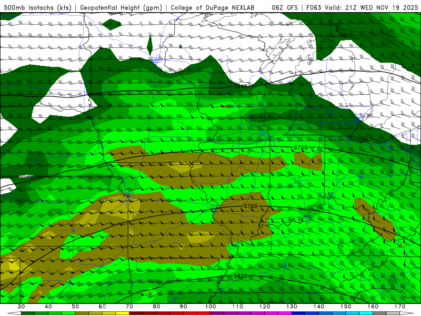Click the 70 value on the color scale
The image size is (421, 316).
tap(129, 307)
